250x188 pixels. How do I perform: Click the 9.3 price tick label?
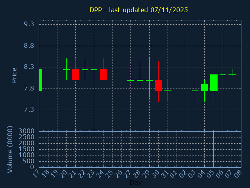[x=29, y=24]
